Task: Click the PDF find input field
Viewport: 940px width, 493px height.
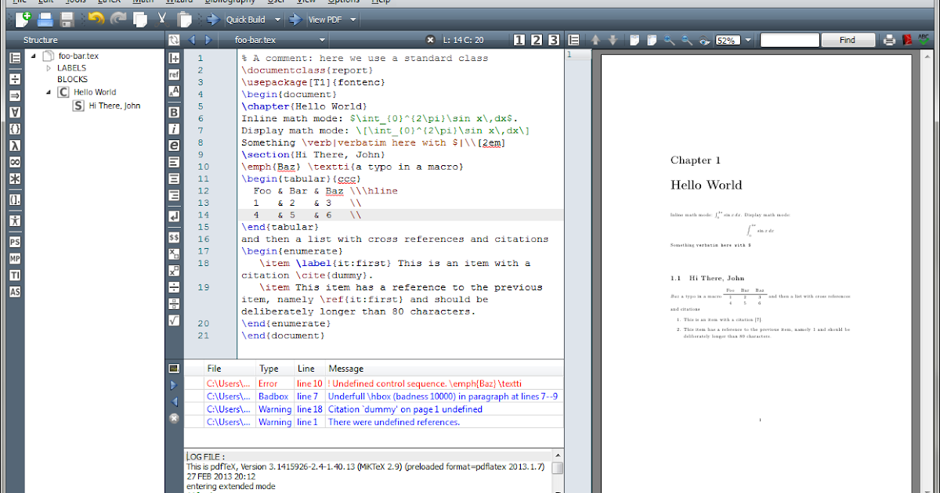Action: 789,40
